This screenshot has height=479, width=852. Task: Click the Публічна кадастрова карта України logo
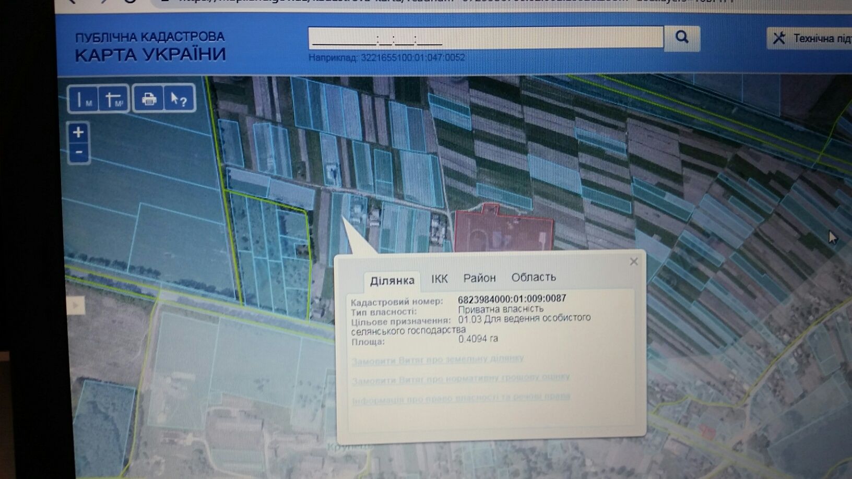[x=150, y=47]
